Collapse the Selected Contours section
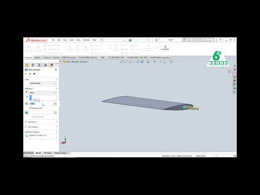260x195 pixels. click(56, 132)
